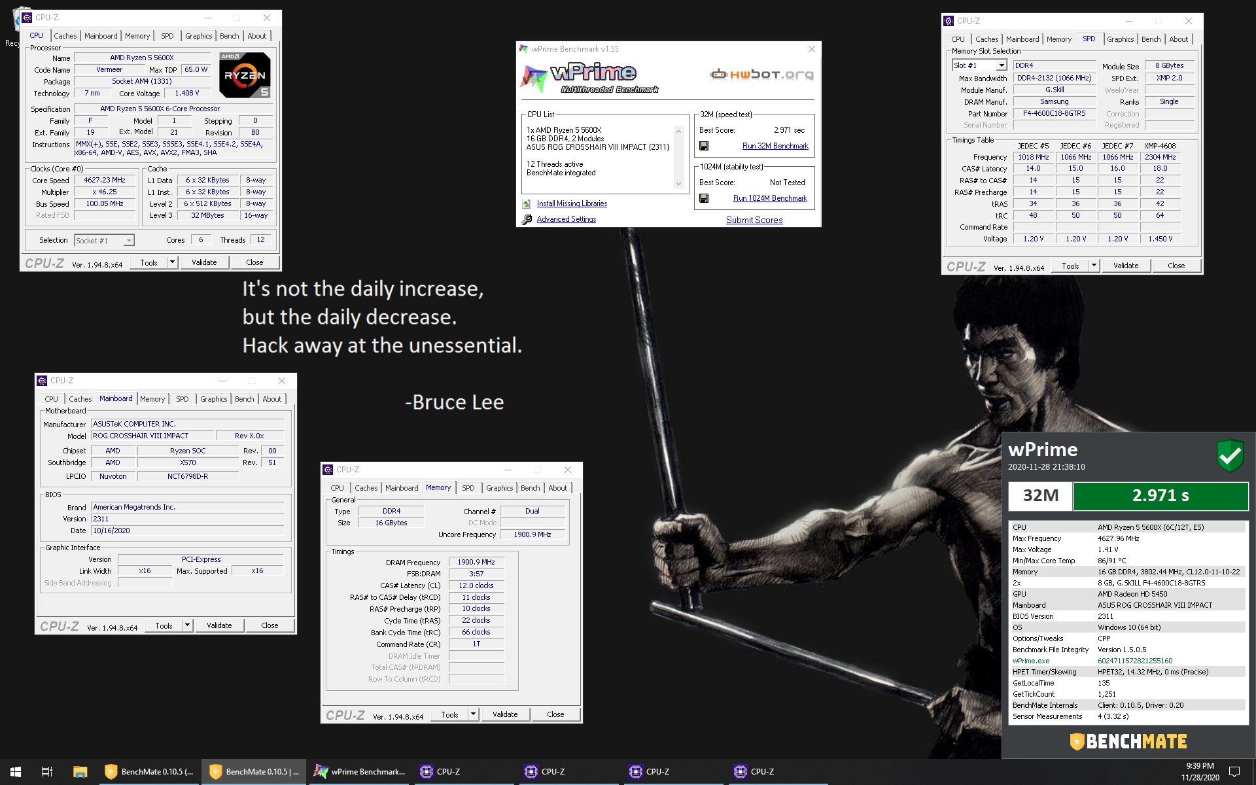The width and height of the screenshot is (1256, 785).
Task: Click the wPrime window title icon
Action: 523,49
